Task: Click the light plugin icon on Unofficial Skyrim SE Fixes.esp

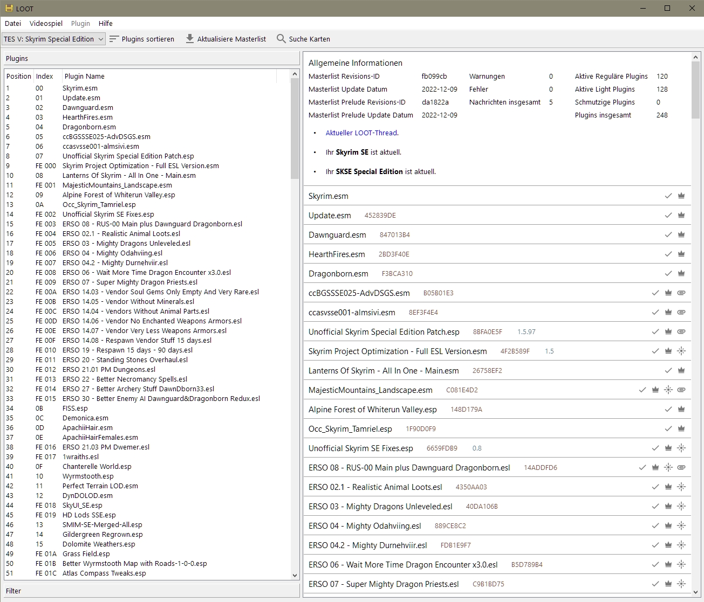Action: (x=681, y=448)
